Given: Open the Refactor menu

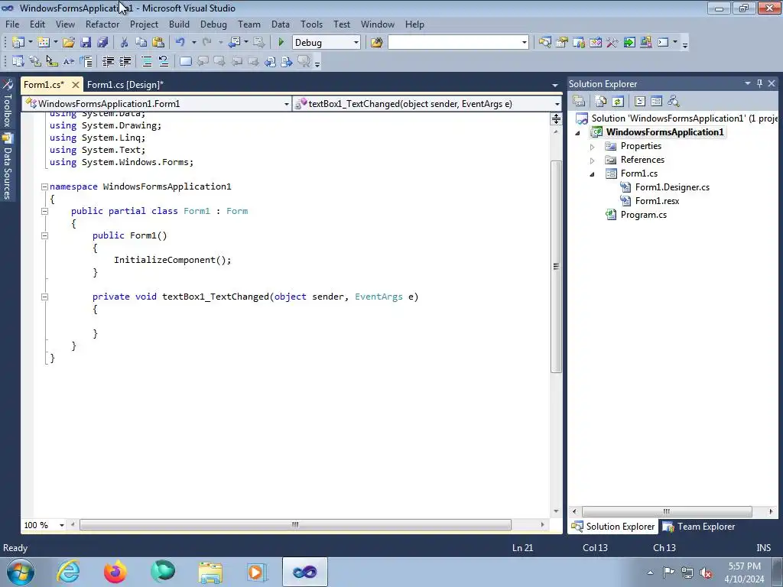Looking at the screenshot, I should [102, 24].
